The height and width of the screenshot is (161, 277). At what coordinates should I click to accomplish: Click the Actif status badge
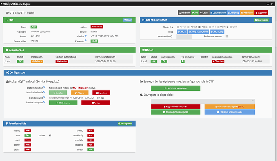[33, 27]
